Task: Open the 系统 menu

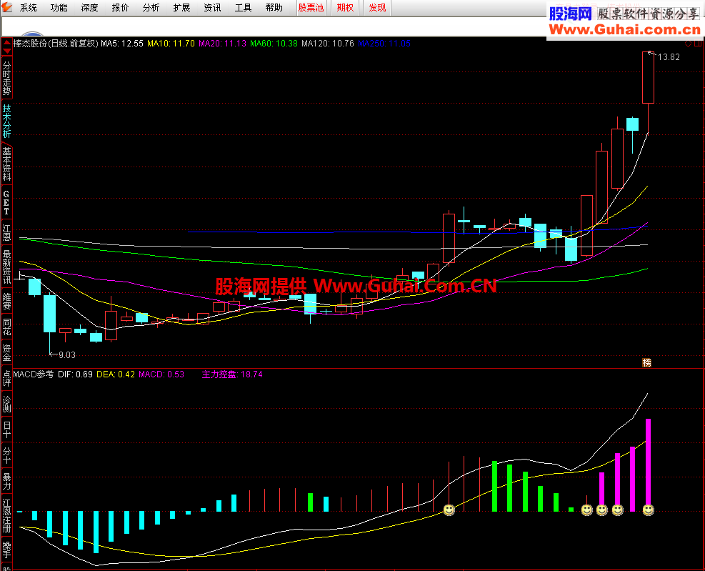Action: pyautogui.click(x=28, y=8)
